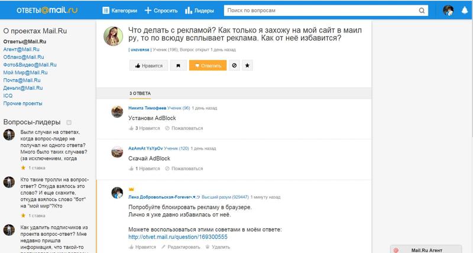
Task: Open the question author's avatar
Action: coord(113,36)
